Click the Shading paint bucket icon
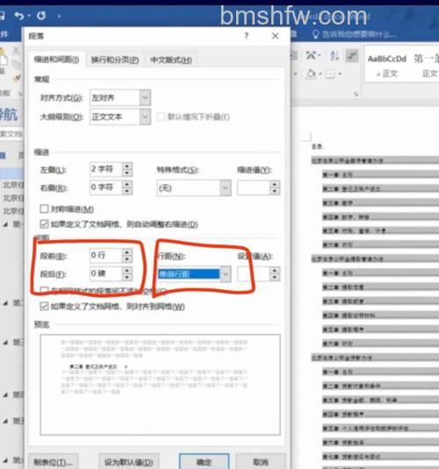Viewport: 439px width, 469px height. tap(311, 74)
